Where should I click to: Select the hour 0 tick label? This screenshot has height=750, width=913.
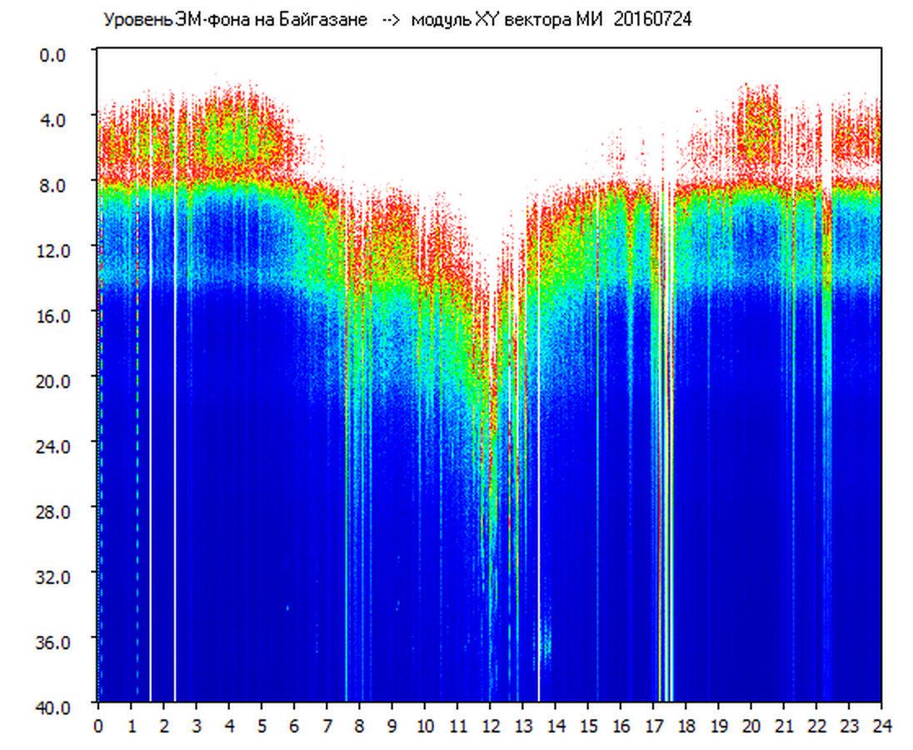[x=98, y=725]
